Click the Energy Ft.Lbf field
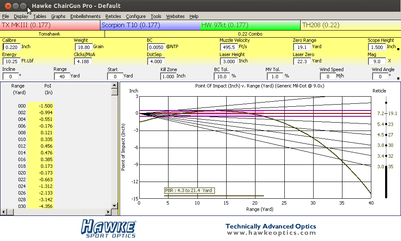401x241 pixels. coord(12,62)
